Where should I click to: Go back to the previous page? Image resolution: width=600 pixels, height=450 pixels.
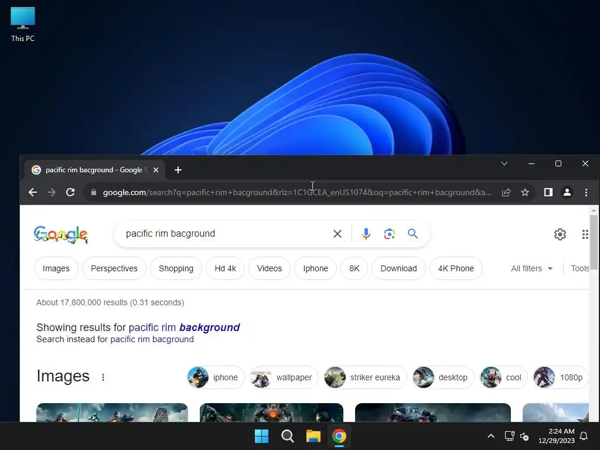click(33, 192)
